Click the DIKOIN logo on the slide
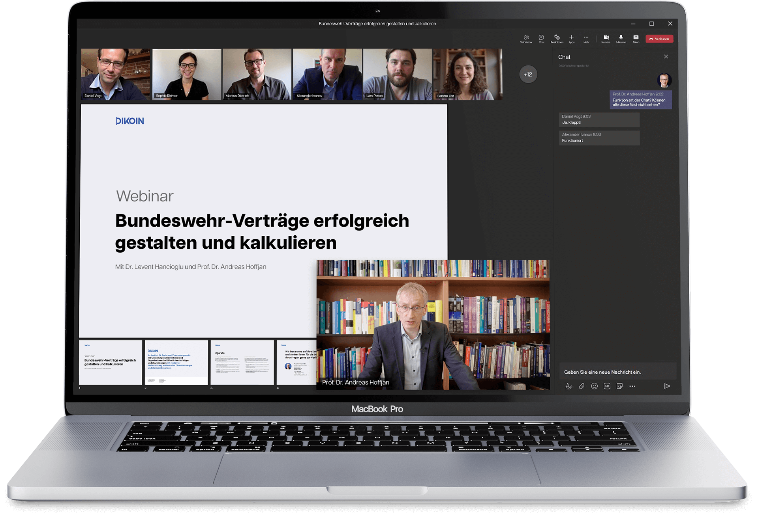758x514 pixels. 130,121
